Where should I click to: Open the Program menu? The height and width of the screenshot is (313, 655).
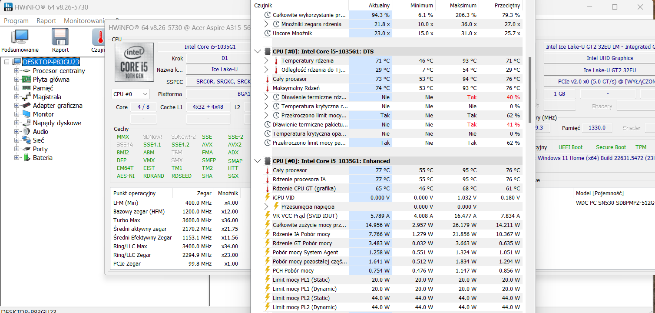(x=16, y=21)
